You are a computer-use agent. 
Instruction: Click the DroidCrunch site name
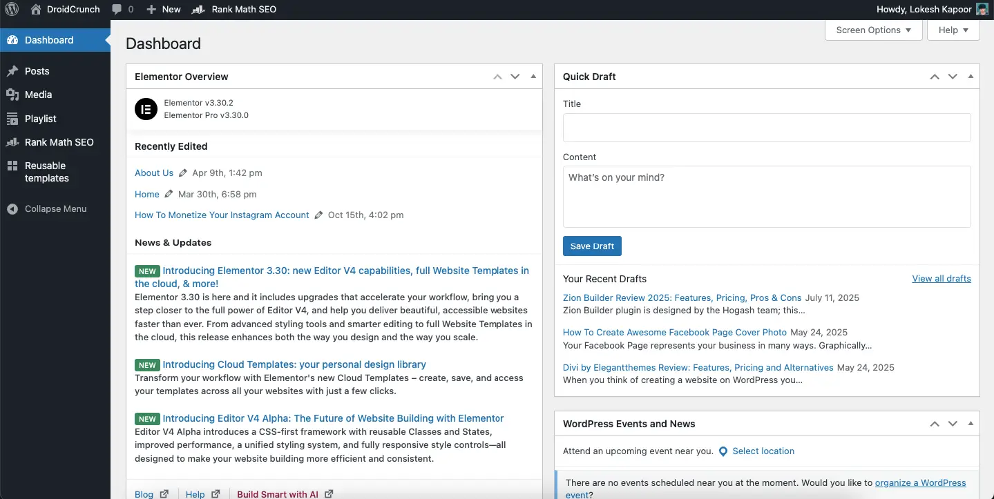pyautogui.click(x=73, y=10)
